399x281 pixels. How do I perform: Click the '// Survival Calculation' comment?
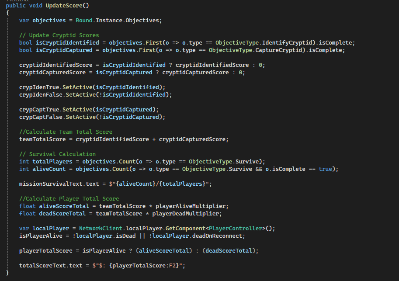click(57, 154)
